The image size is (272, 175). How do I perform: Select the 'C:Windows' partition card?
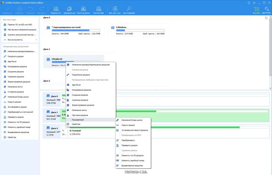pos(138,30)
